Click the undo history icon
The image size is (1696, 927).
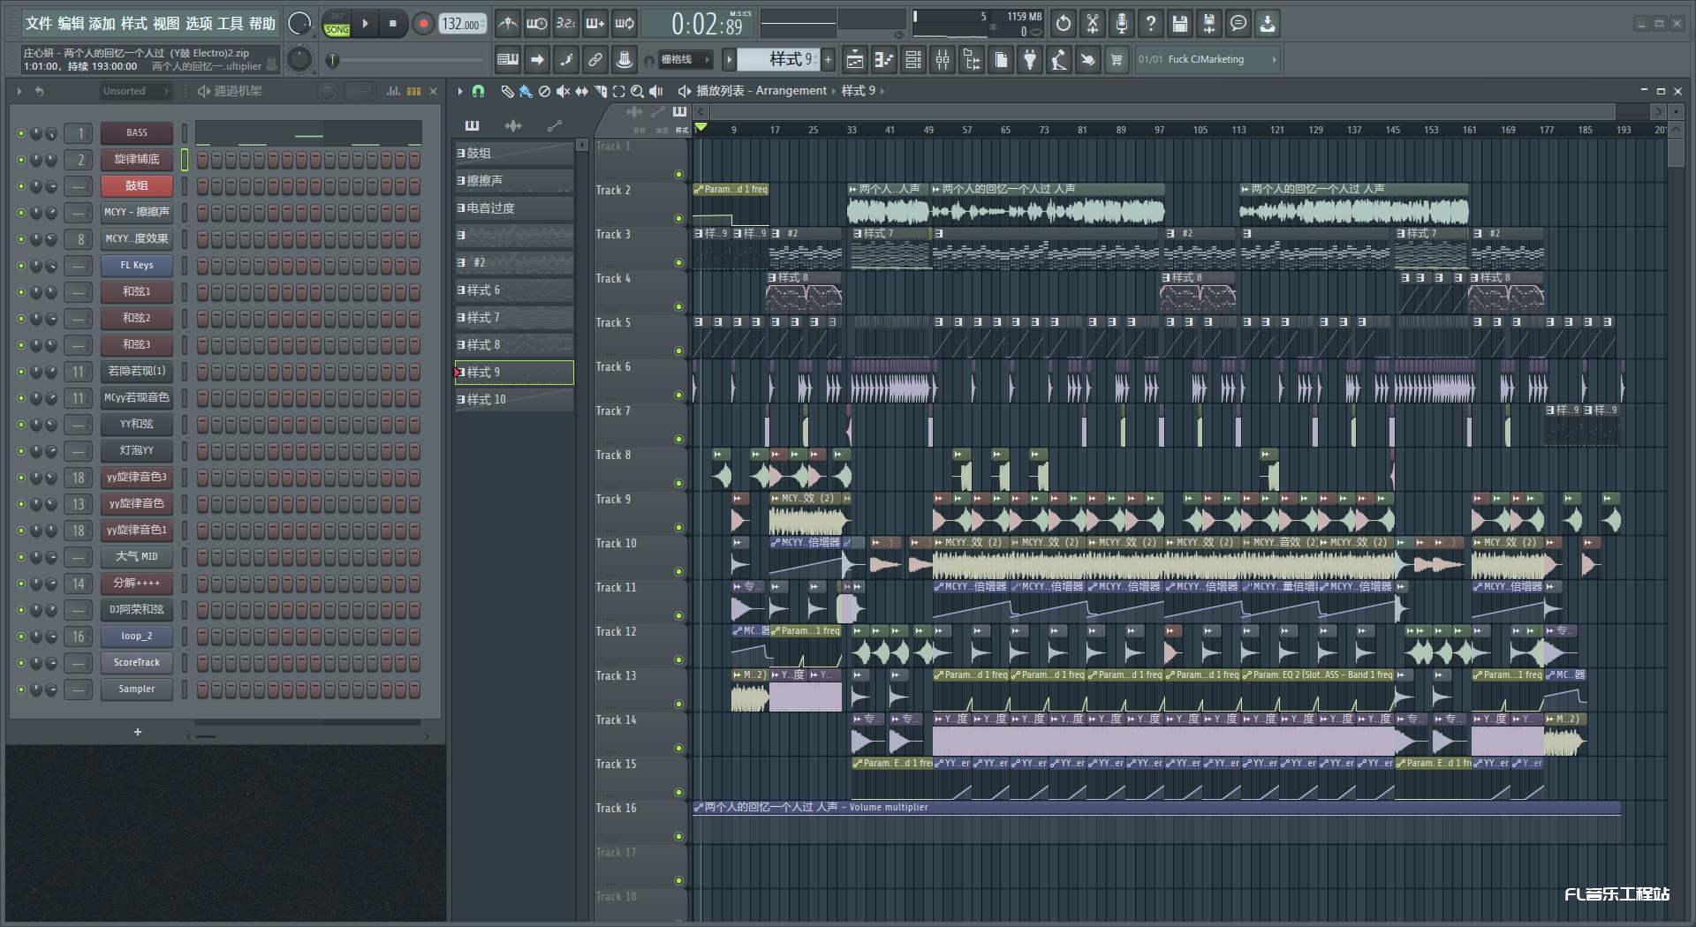point(1064,24)
